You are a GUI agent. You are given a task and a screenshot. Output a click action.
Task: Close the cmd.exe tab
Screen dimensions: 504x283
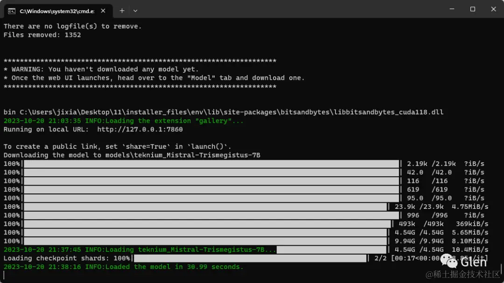tap(103, 11)
